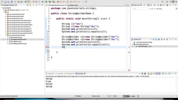Click the Coverage run icon in the toolbar

50,2
